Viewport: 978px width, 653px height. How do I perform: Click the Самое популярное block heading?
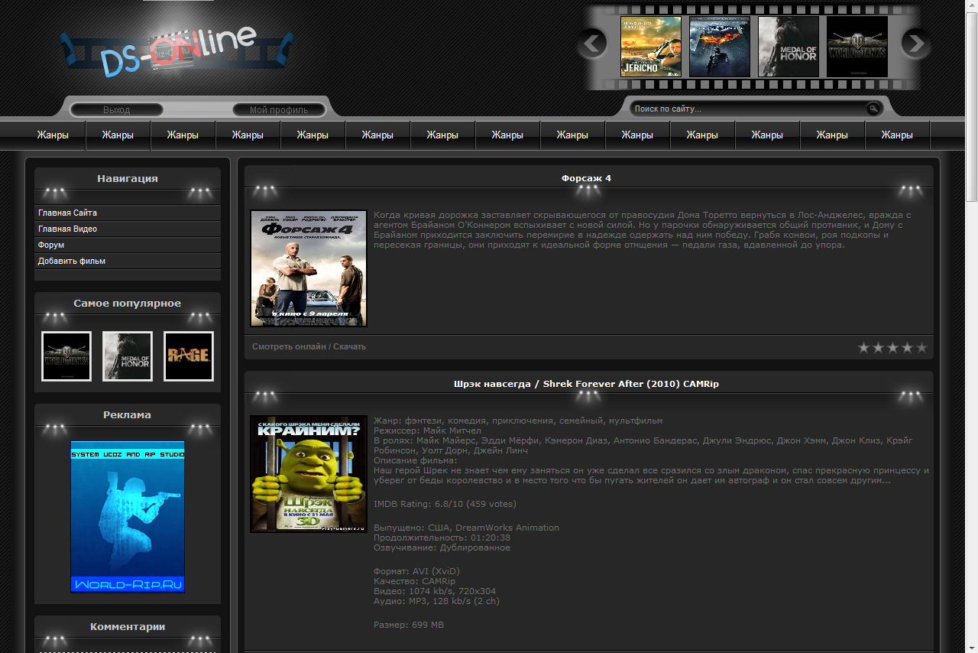(x=128, y=303)
